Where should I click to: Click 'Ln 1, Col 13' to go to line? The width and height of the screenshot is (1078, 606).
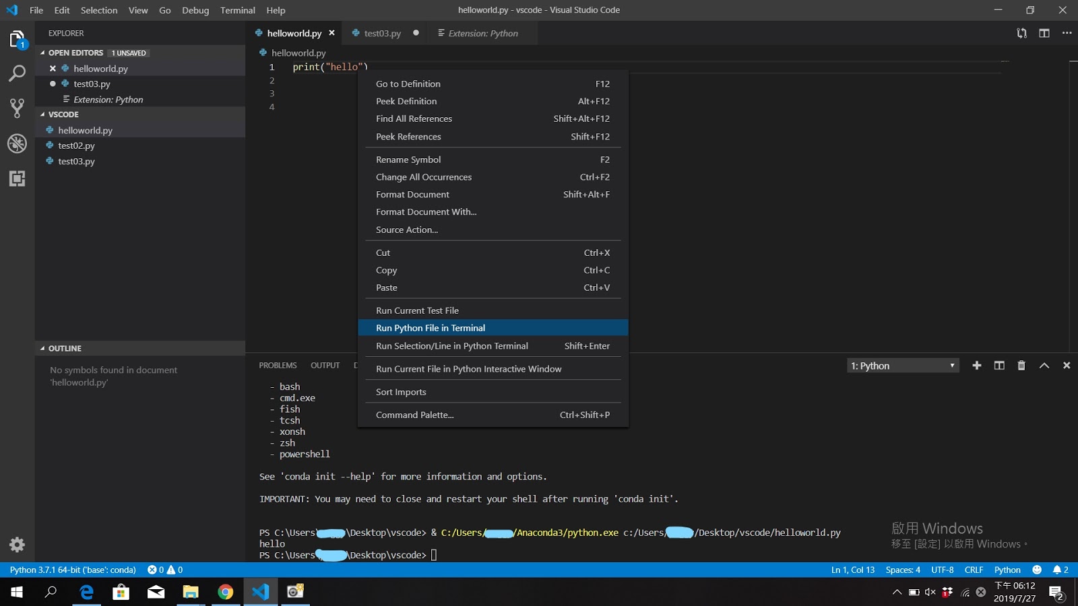pos(852,570)
